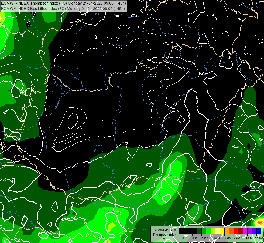
Task: Click the legend tick value 40
Action: 243,238
